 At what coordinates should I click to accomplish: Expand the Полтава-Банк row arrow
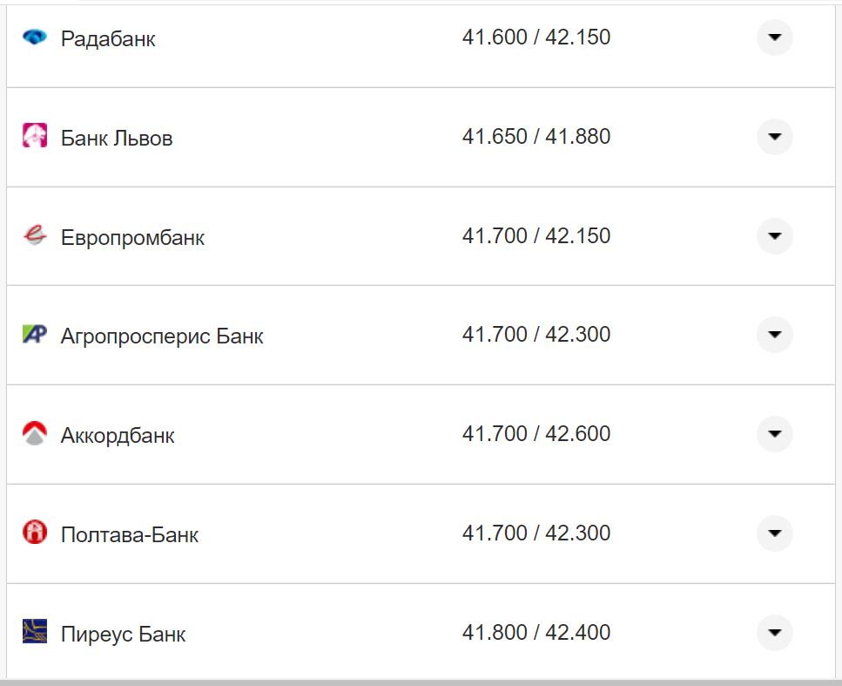(x=774, y=533)
